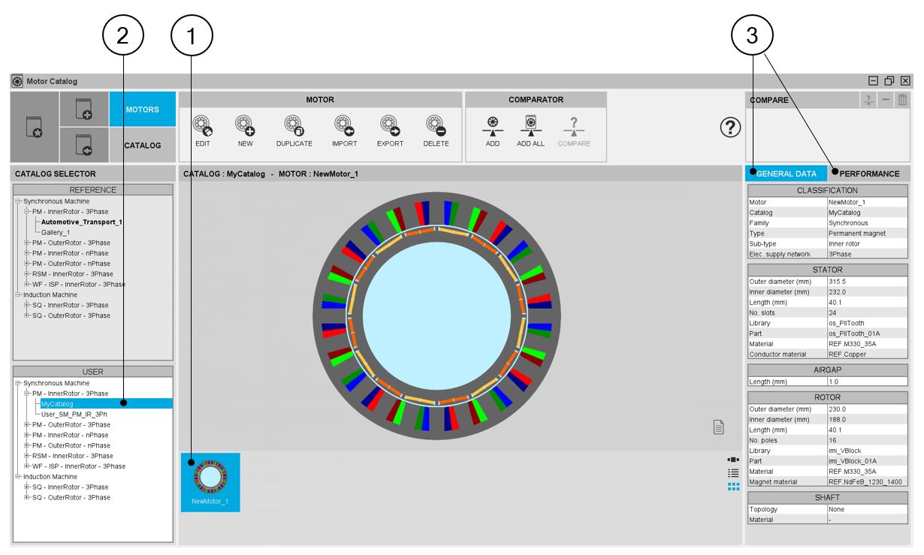The image size is (924, 555).
Task: Switch to the PERFORMANCE tab
Action: point(868,173)
